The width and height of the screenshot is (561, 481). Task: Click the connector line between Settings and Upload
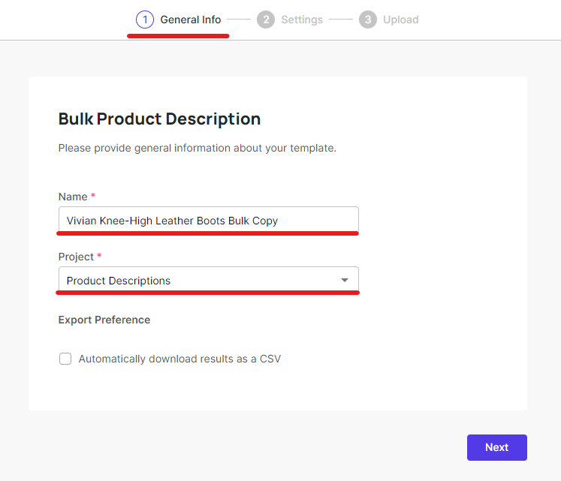click(x=340, y=20)
